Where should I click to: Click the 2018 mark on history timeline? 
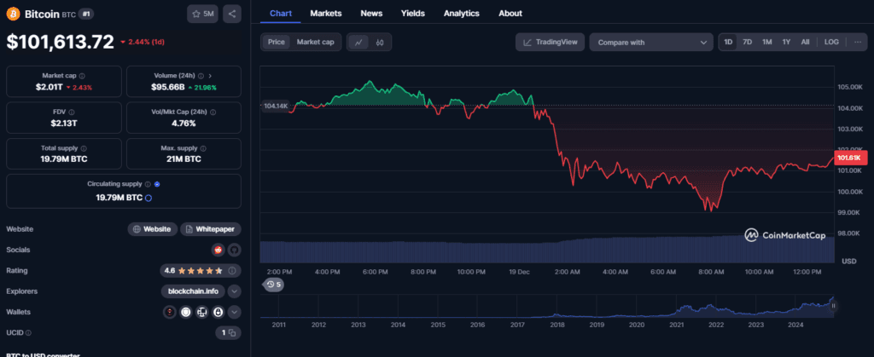coord(556,325)
